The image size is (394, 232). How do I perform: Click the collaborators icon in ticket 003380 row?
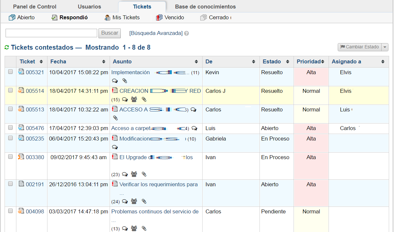tap(134, 174)
